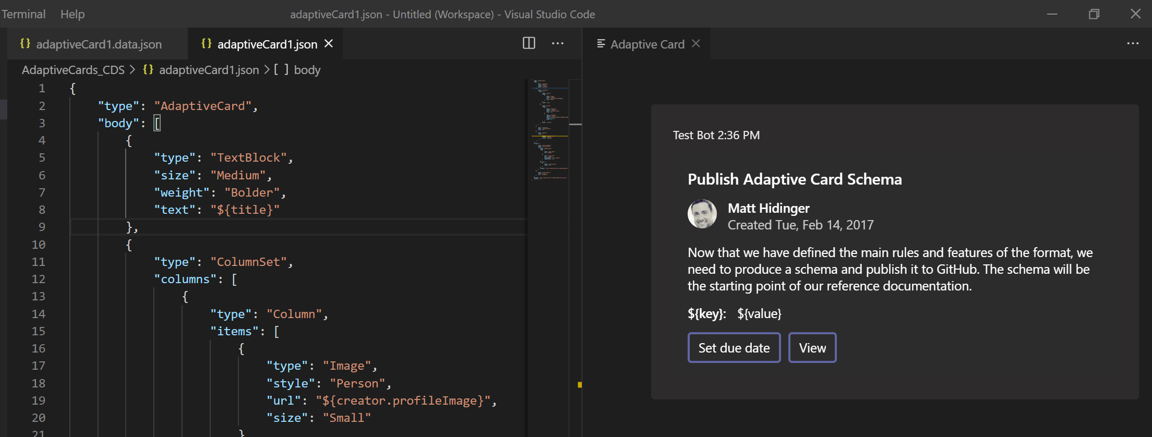
Task: Click the Matt Hidinger name text
Action: (x=769, y=208)
